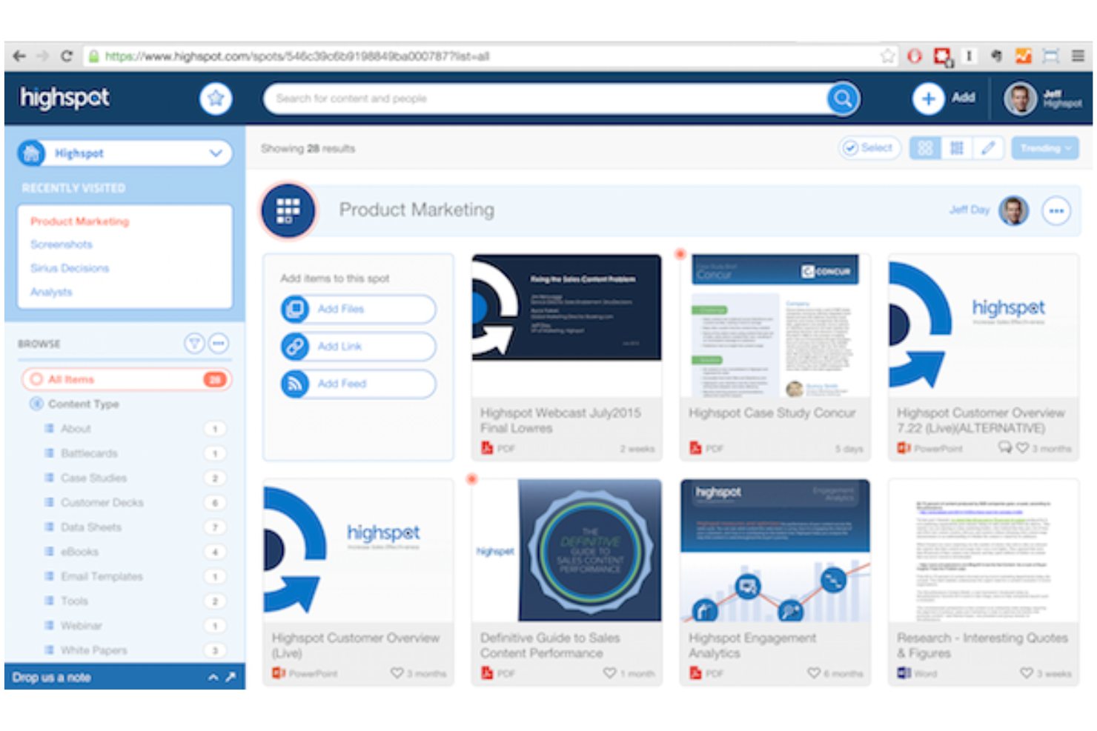Open Screenshots in Recently Visited
The image size is (1097, 731).
[x=62, y=244]
